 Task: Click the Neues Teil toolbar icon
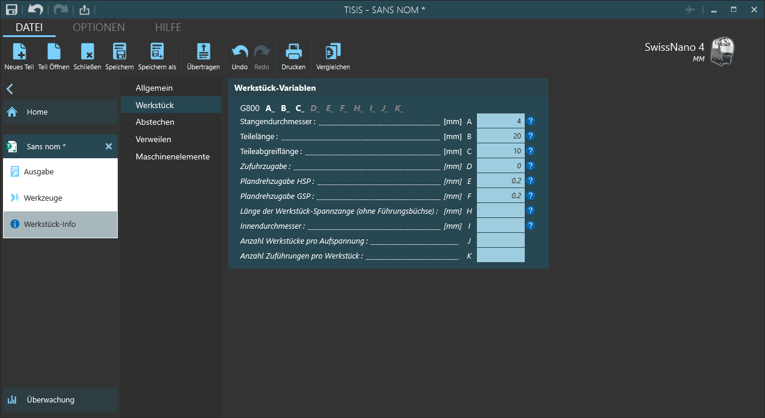point(19,53)
